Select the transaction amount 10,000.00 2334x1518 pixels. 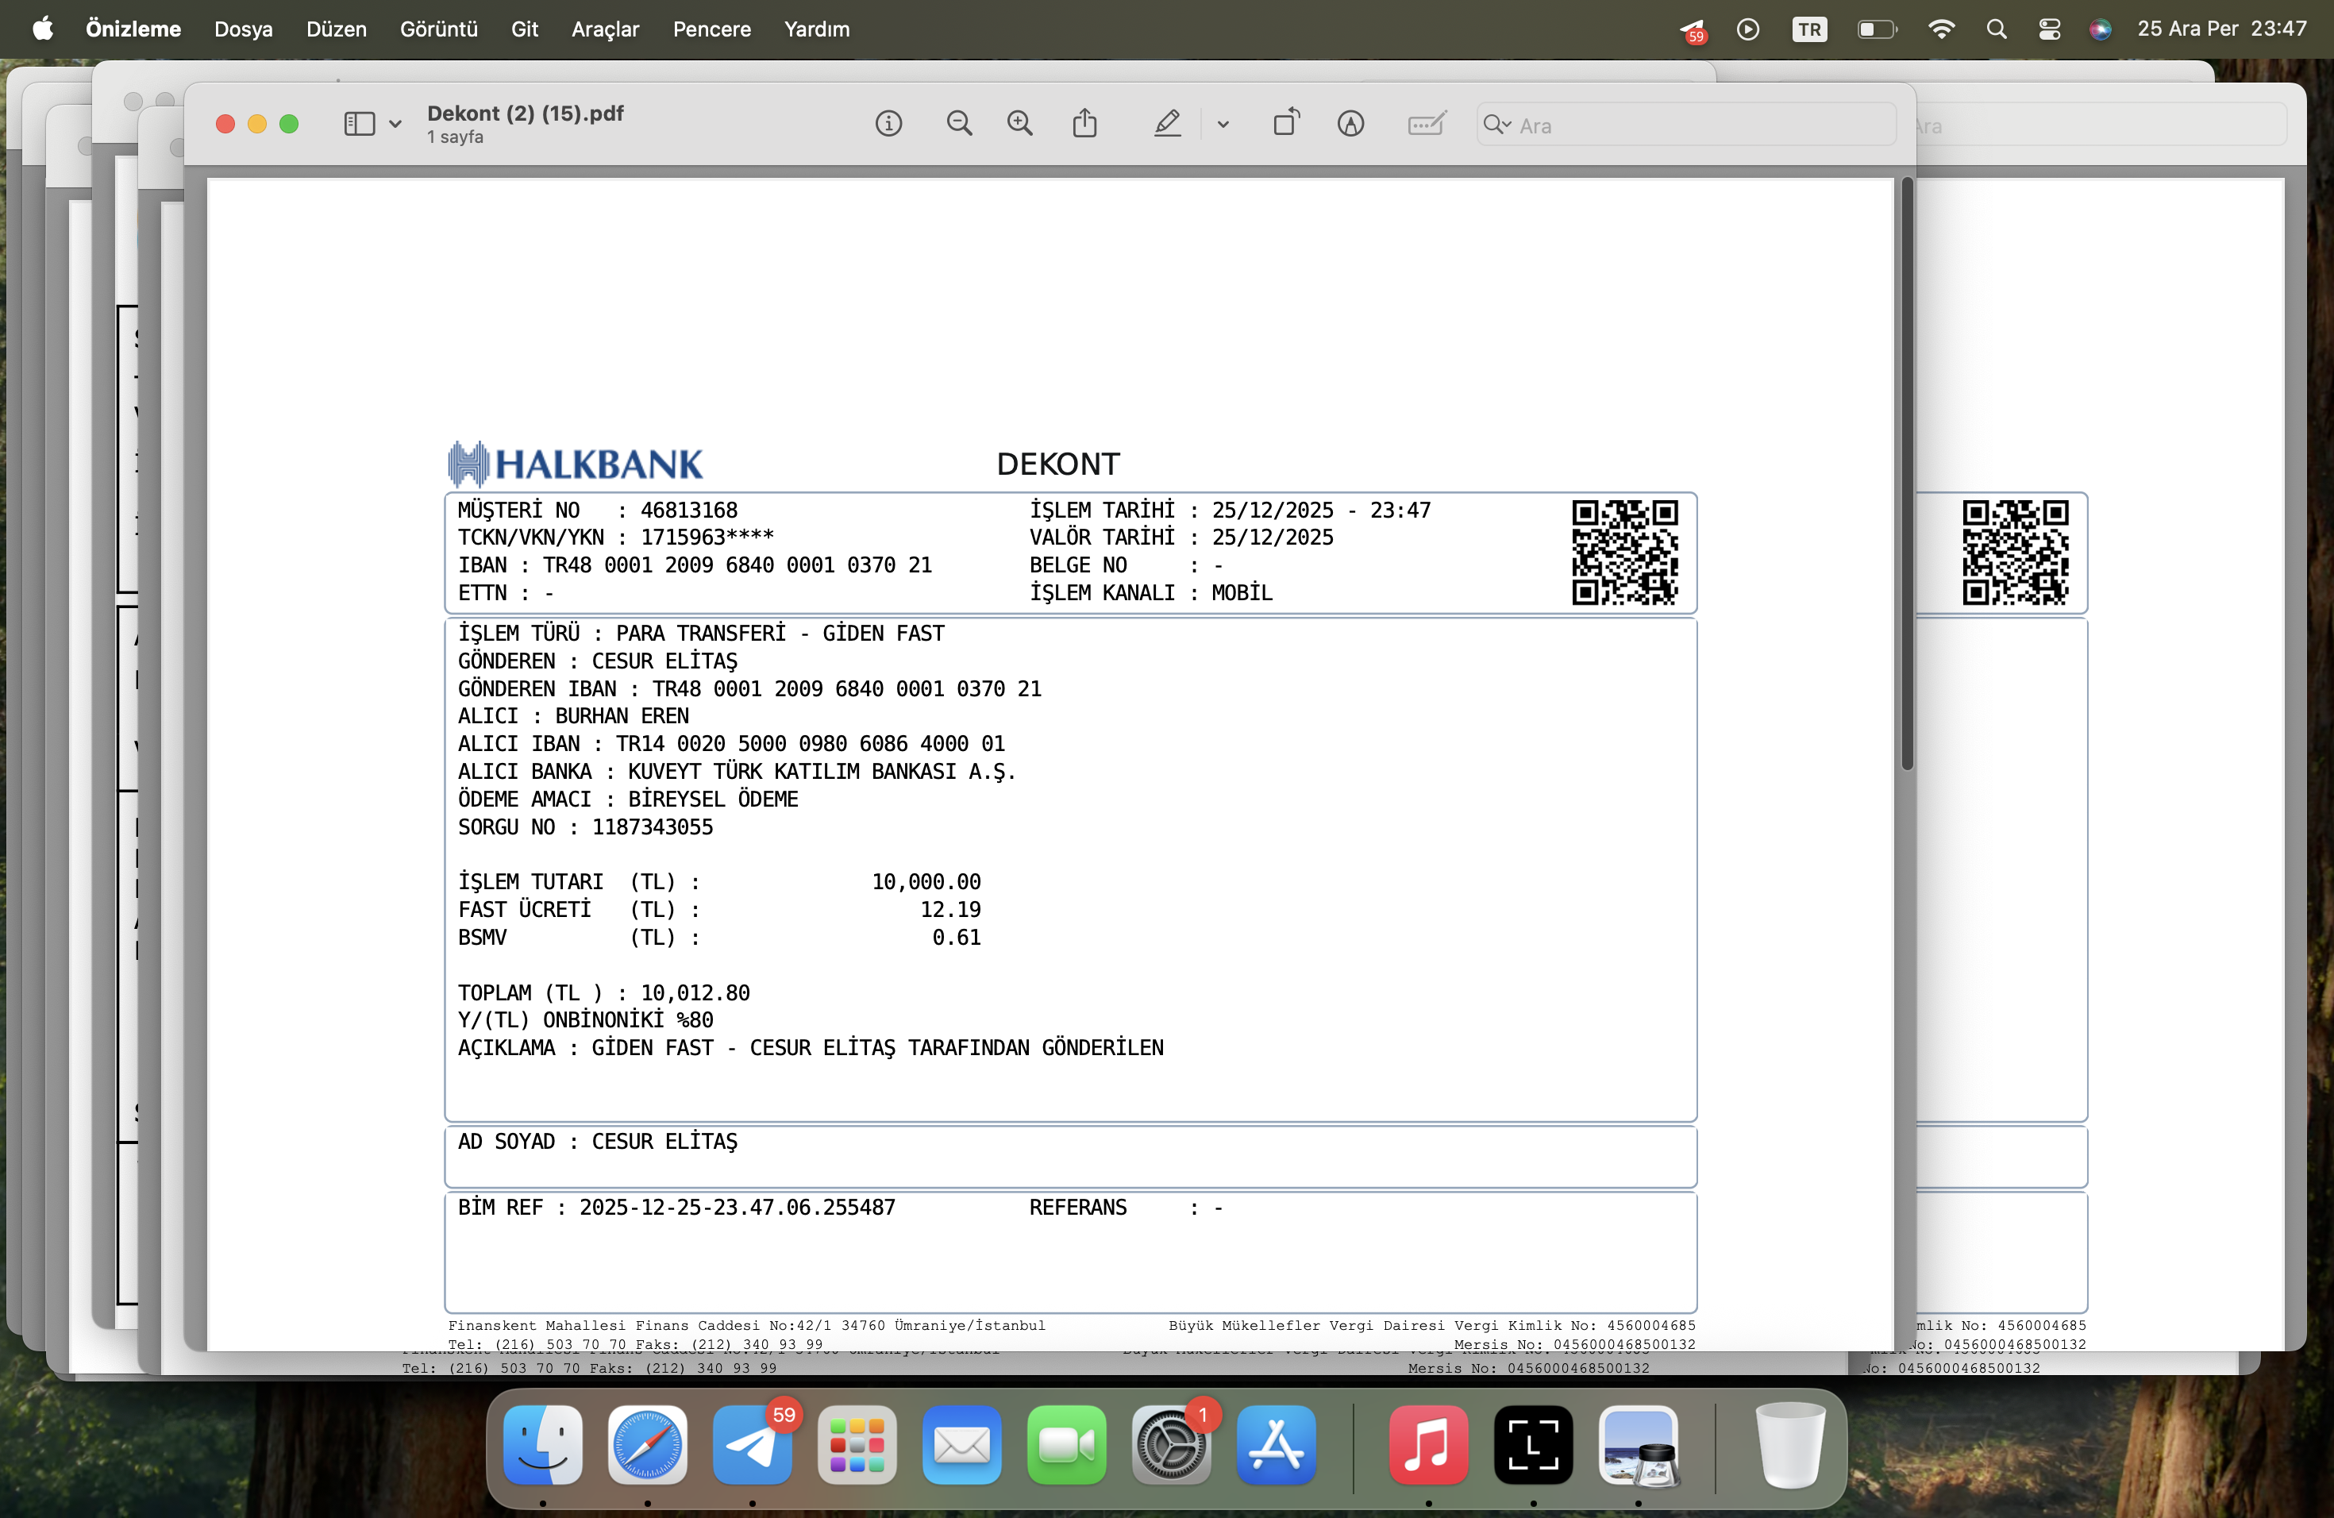(926, 881)
